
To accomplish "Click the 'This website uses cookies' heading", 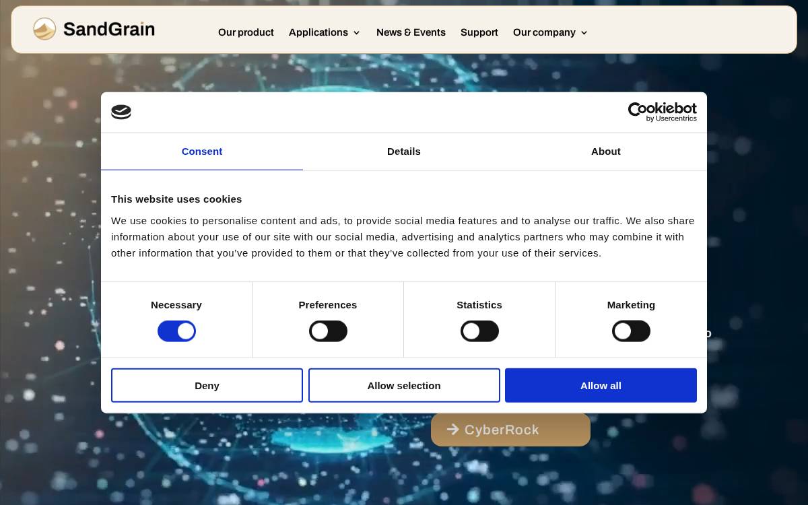I will point(176,199).
